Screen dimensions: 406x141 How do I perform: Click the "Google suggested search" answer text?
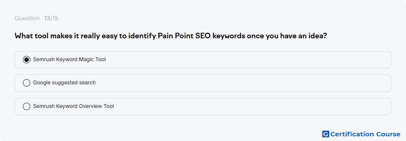click(64, 83)
